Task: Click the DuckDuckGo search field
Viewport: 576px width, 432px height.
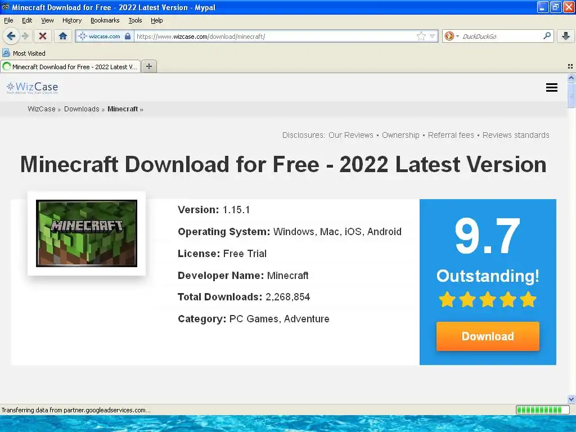Action: coord(501,36)
